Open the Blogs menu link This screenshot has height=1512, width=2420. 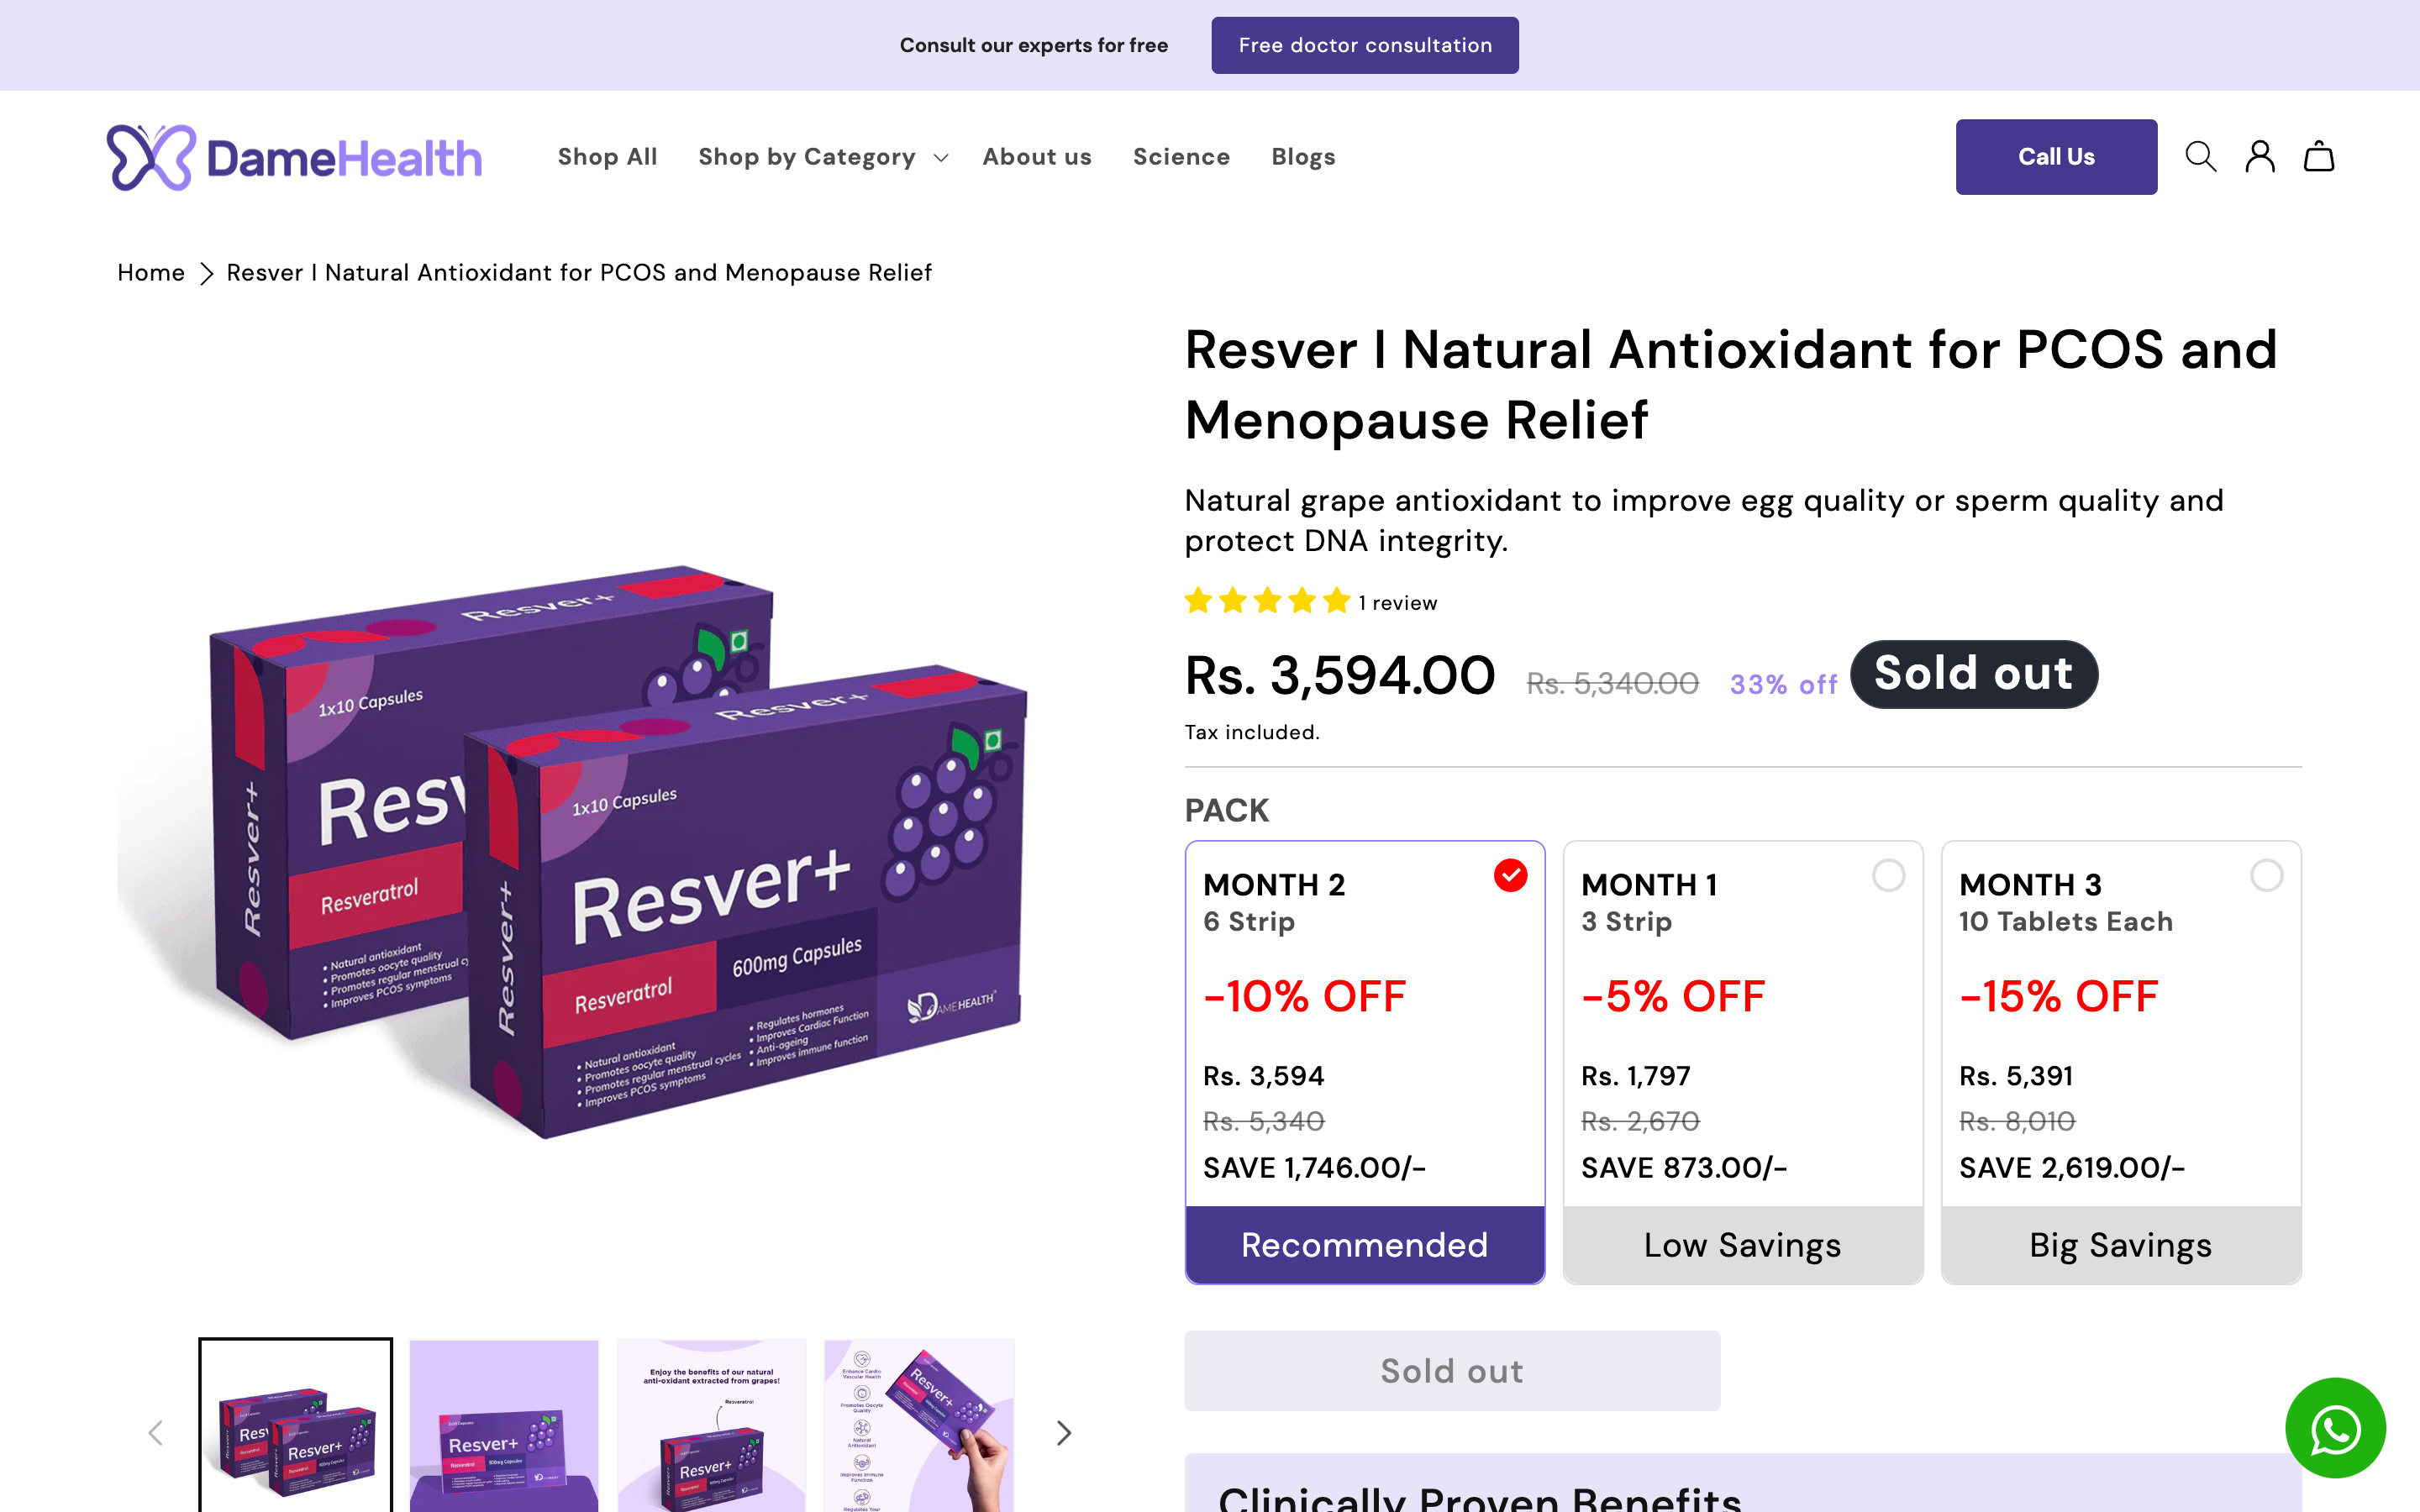[1303, 157]
